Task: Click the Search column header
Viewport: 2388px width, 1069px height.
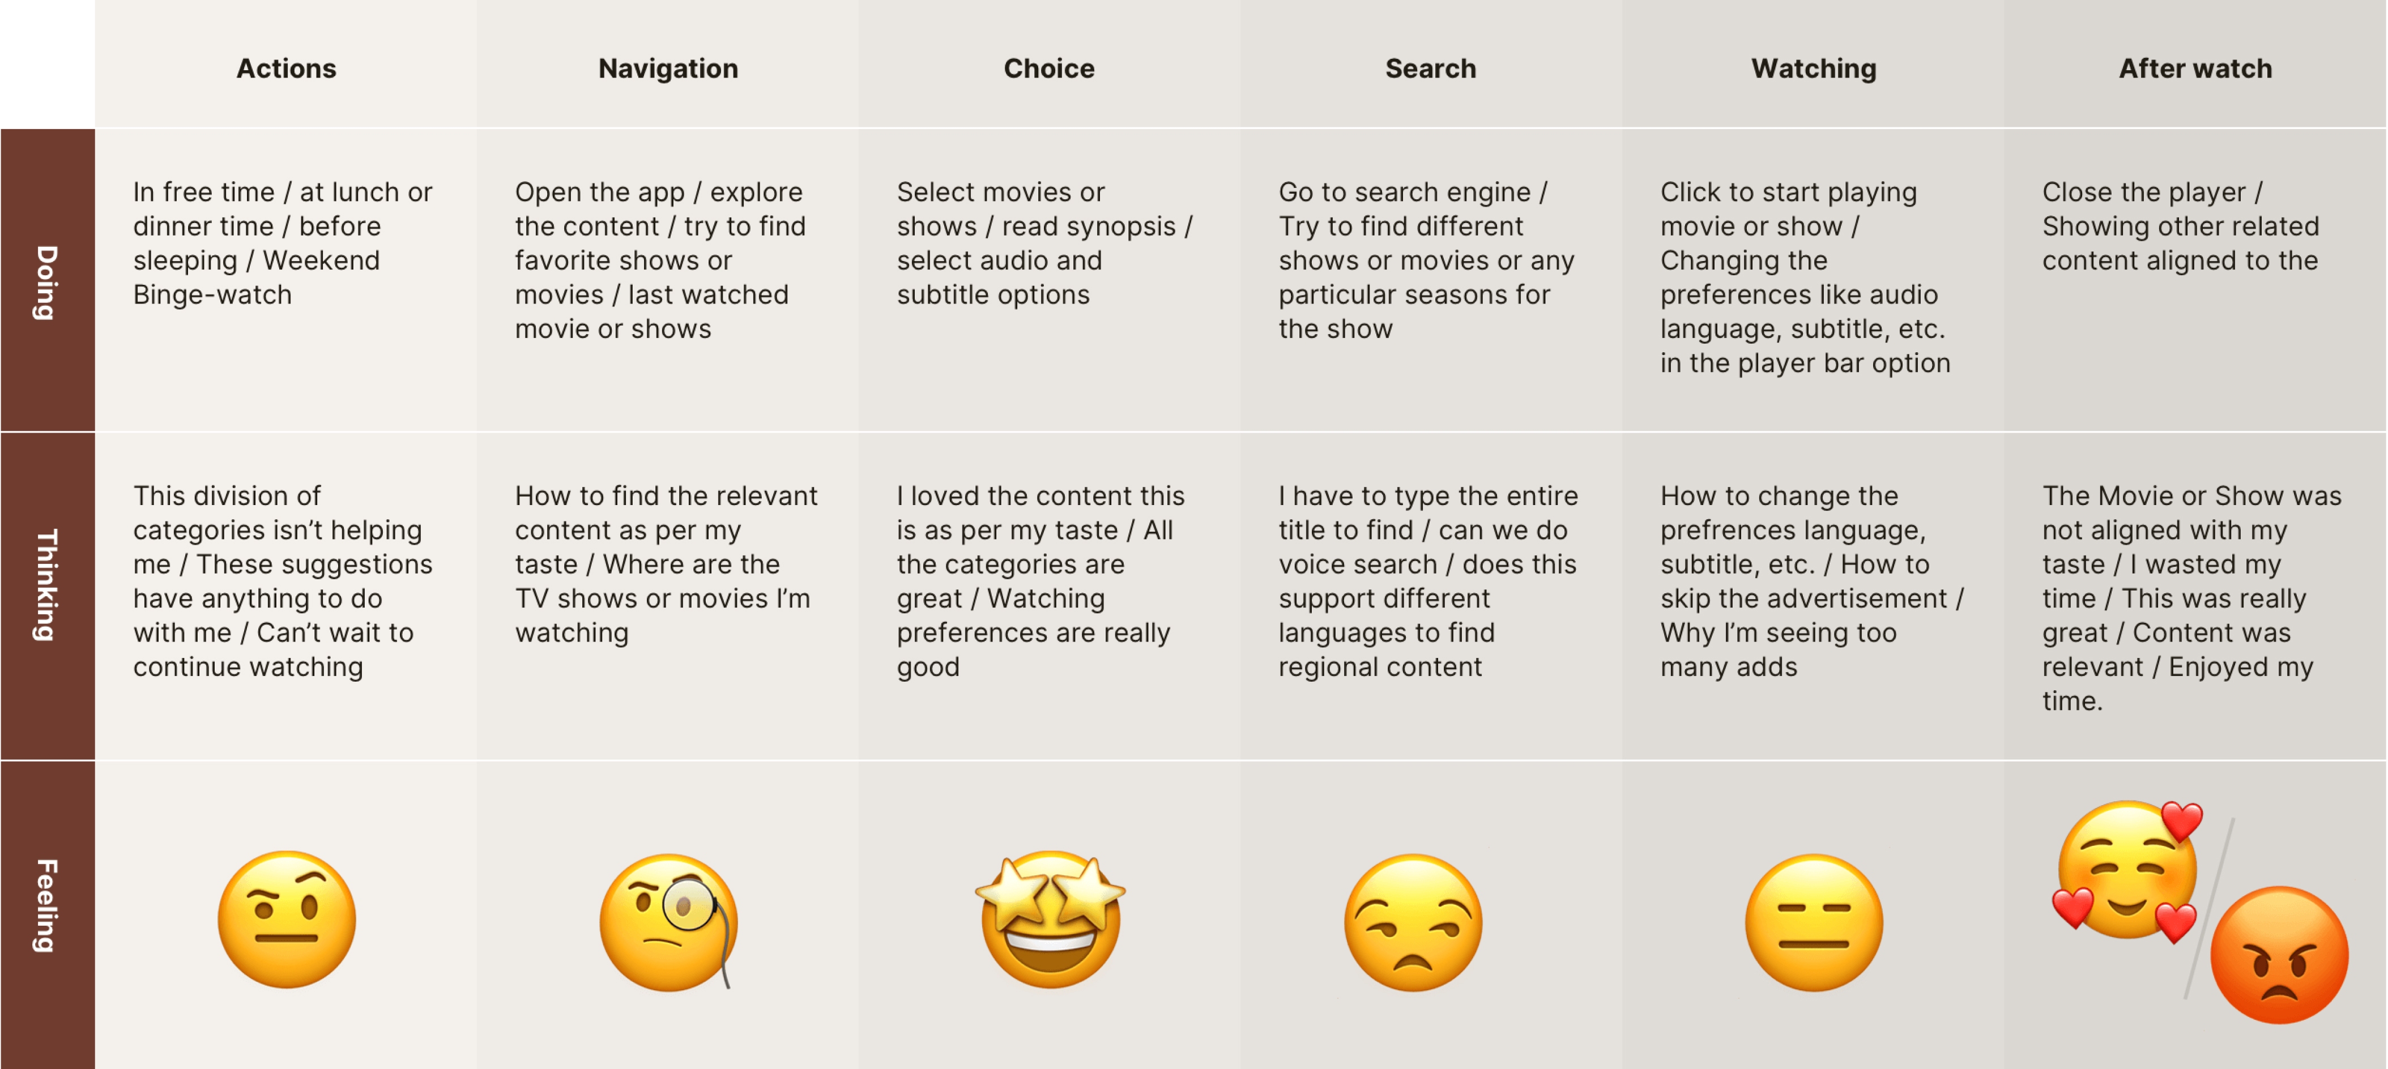Action: click(x=1430, y=67)
